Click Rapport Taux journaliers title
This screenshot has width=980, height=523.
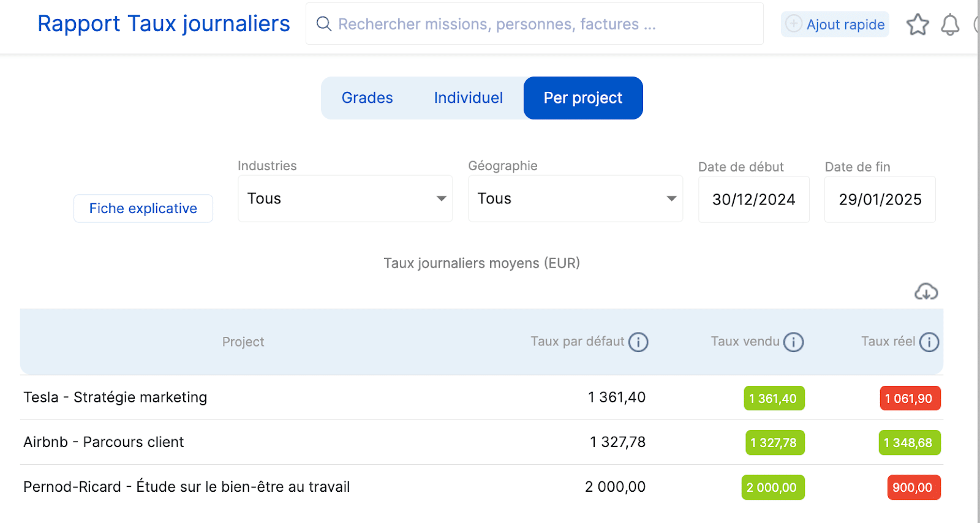[x=164, y=23]
